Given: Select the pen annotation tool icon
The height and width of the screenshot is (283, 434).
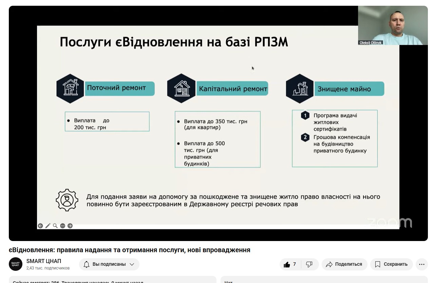Looking at the screenshot, I should [48, 226].
